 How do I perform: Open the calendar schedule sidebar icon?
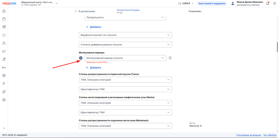[4, 19]
